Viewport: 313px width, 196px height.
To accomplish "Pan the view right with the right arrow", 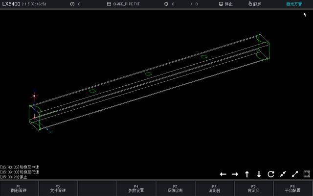I will pyautogui.click(x=235, y=174).
